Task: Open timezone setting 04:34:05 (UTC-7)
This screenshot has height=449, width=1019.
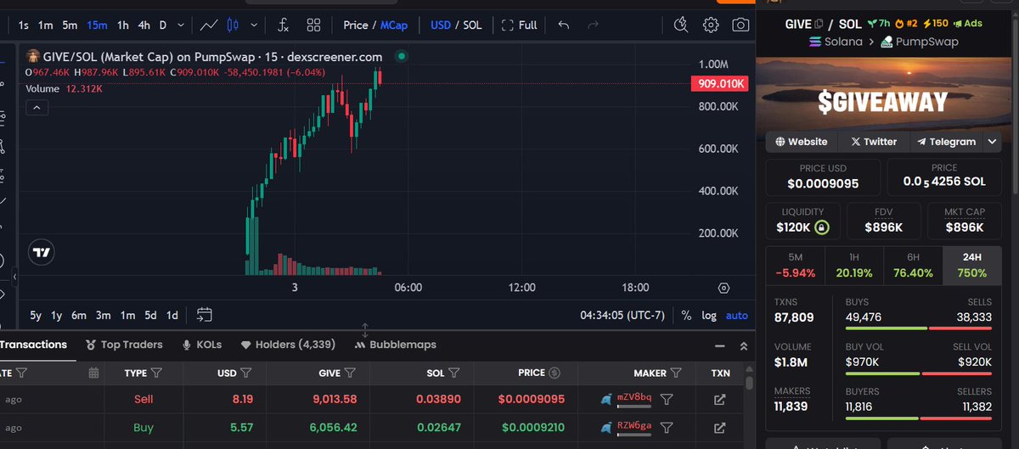Action: coord(622,315)
